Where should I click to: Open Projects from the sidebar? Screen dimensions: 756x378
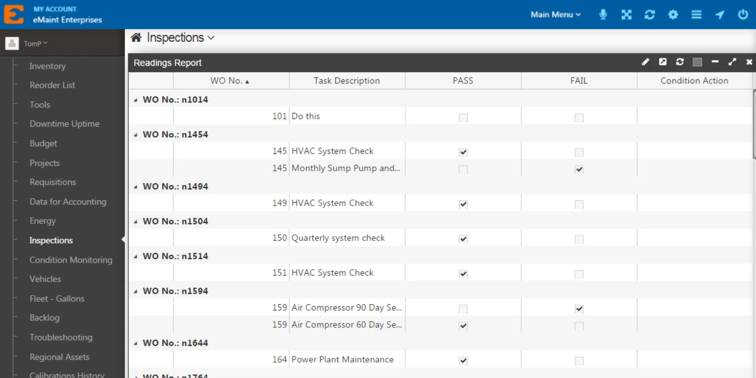tap(45, 163)
